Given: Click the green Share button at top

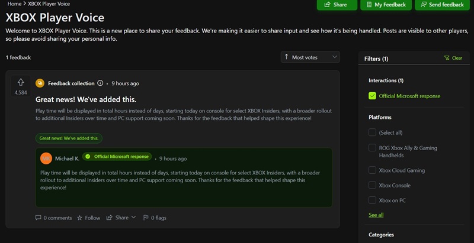Looking at the screenshot, I should coord(337,5).
